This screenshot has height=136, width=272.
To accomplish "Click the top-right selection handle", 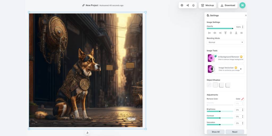I will click(146, 12).
